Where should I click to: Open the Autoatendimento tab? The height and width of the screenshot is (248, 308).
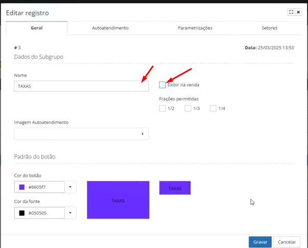pyautogui.click(x=110, y=28)
